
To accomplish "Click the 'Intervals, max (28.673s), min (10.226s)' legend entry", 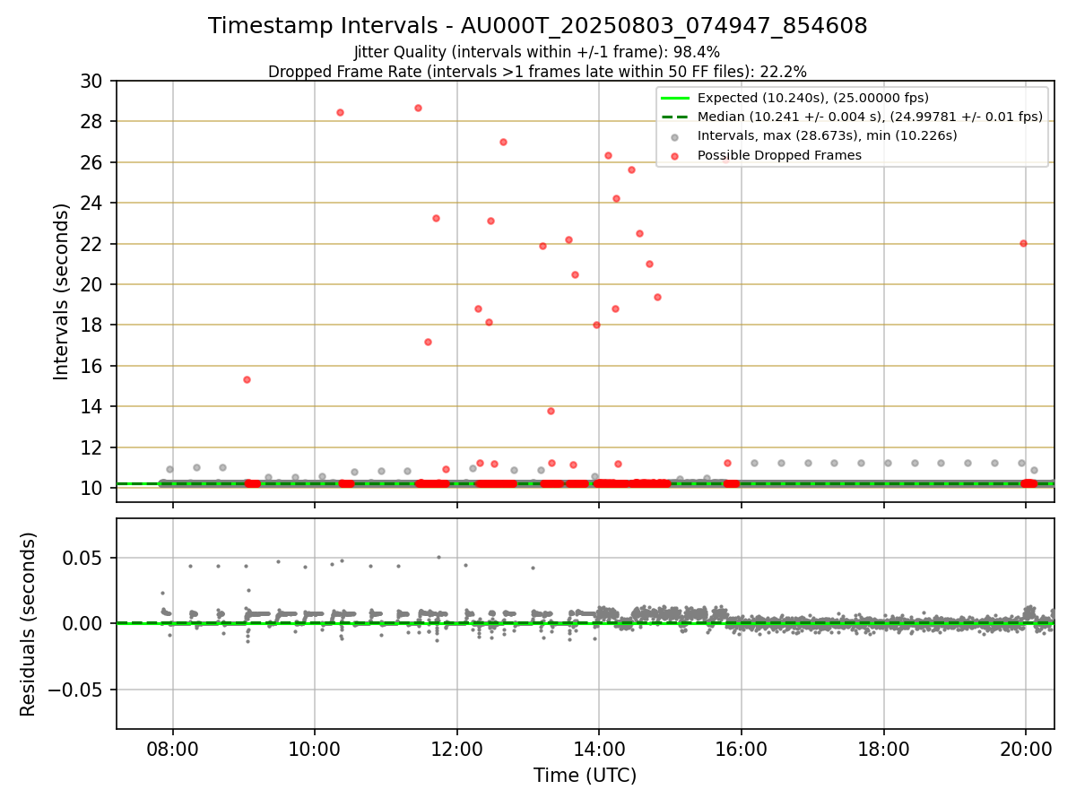I will coord(827,135).
